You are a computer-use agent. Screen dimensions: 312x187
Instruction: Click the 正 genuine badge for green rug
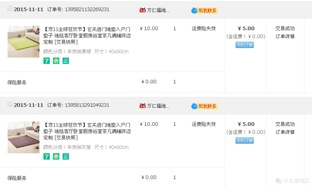[x=66, y=61]
